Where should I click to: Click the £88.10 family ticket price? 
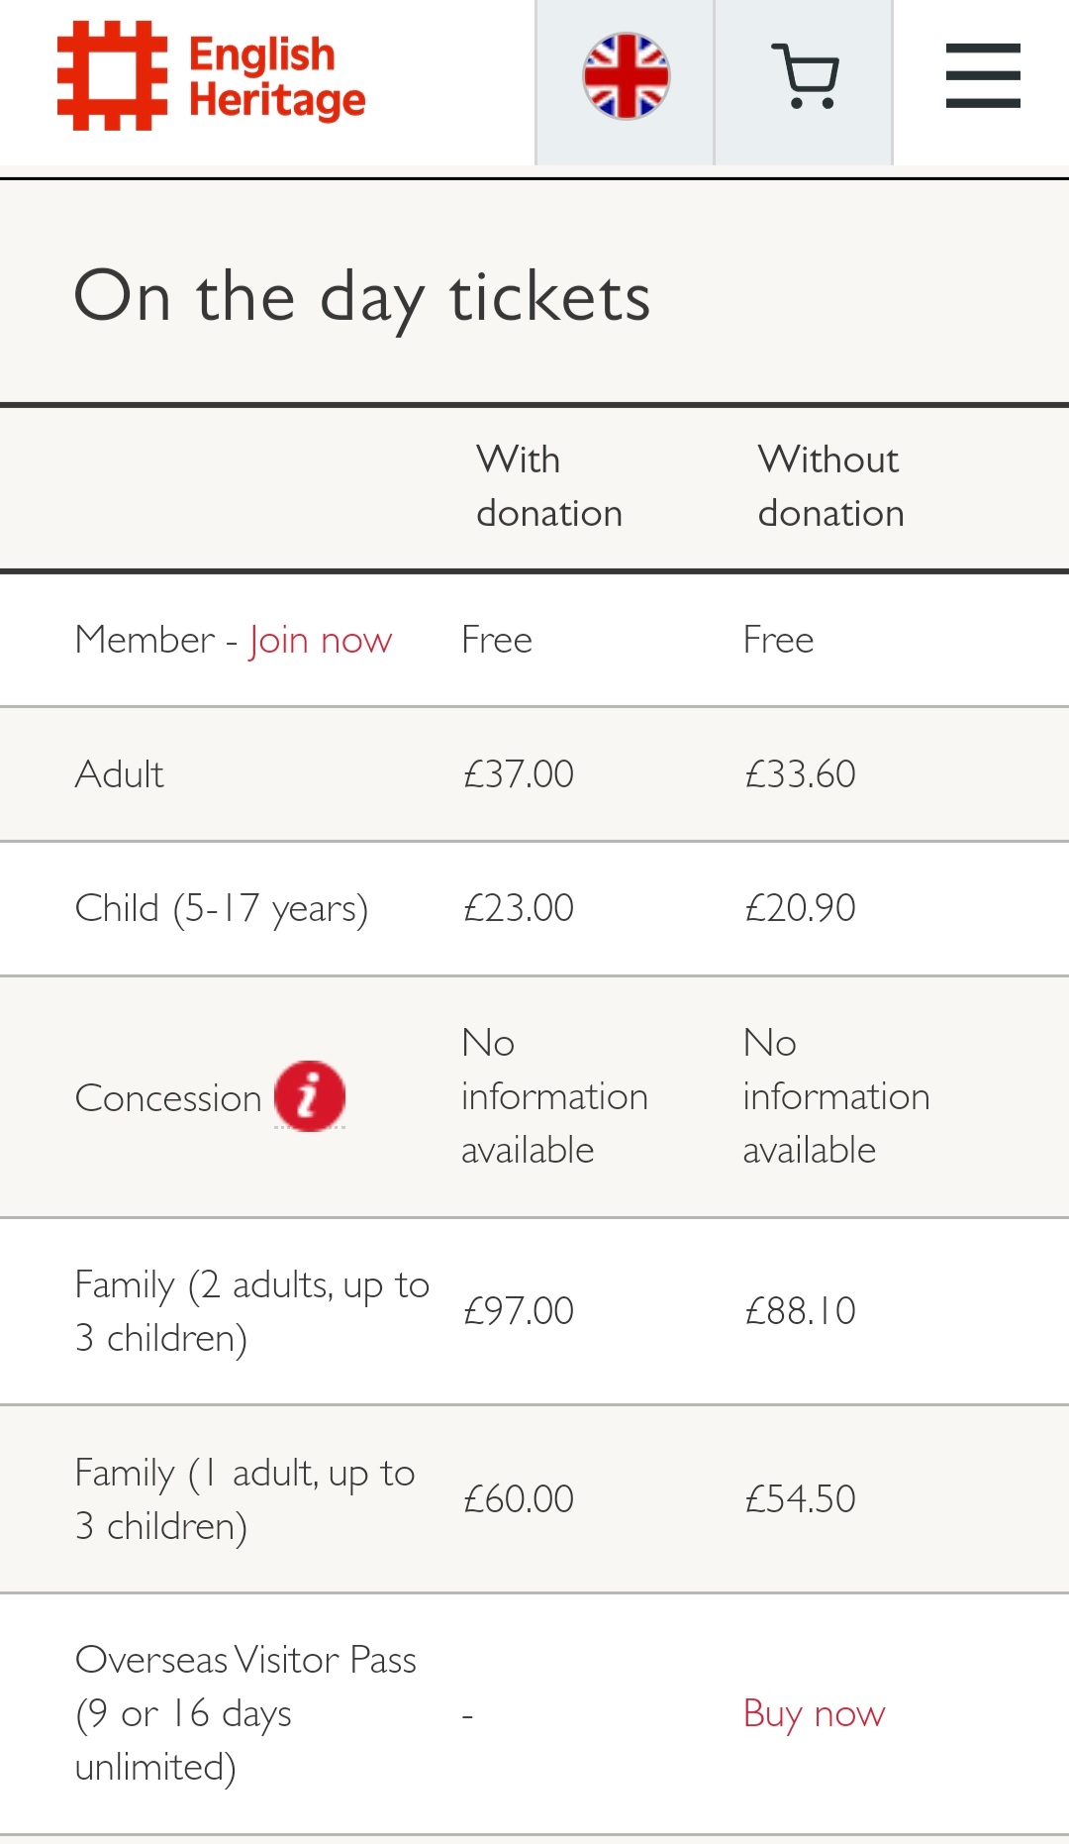(800, 1310)
